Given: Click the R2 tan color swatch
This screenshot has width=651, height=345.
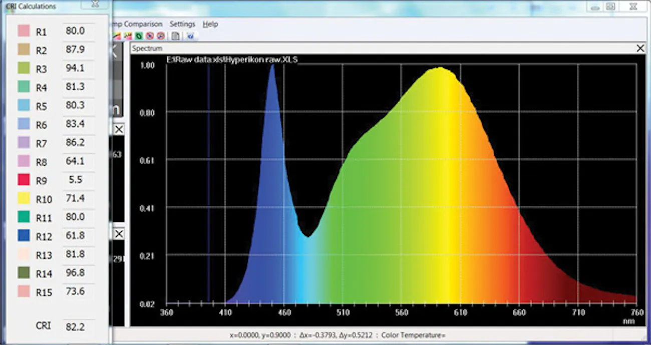Looking at the screenshot, I should click(24, 50).
